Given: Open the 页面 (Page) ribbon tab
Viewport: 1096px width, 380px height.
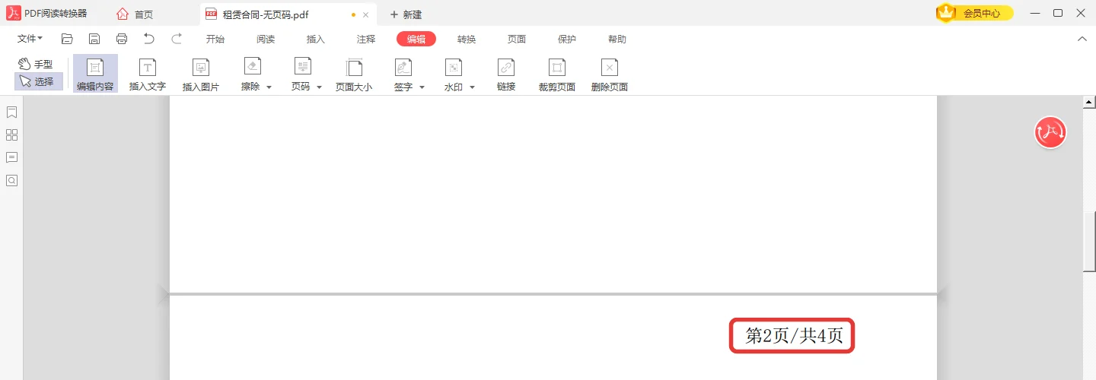Looking at the screenshot, I should [517, 40].
